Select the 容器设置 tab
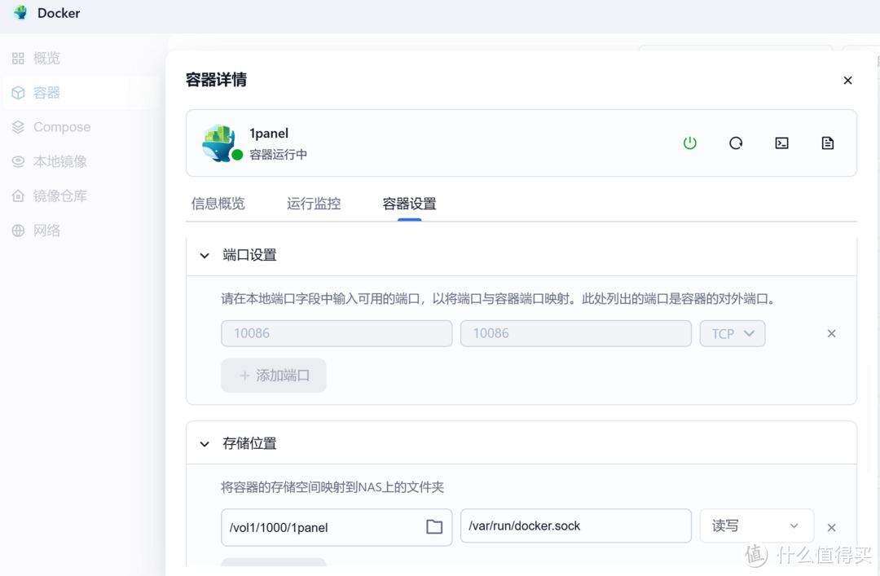 (x=410, y=203)
